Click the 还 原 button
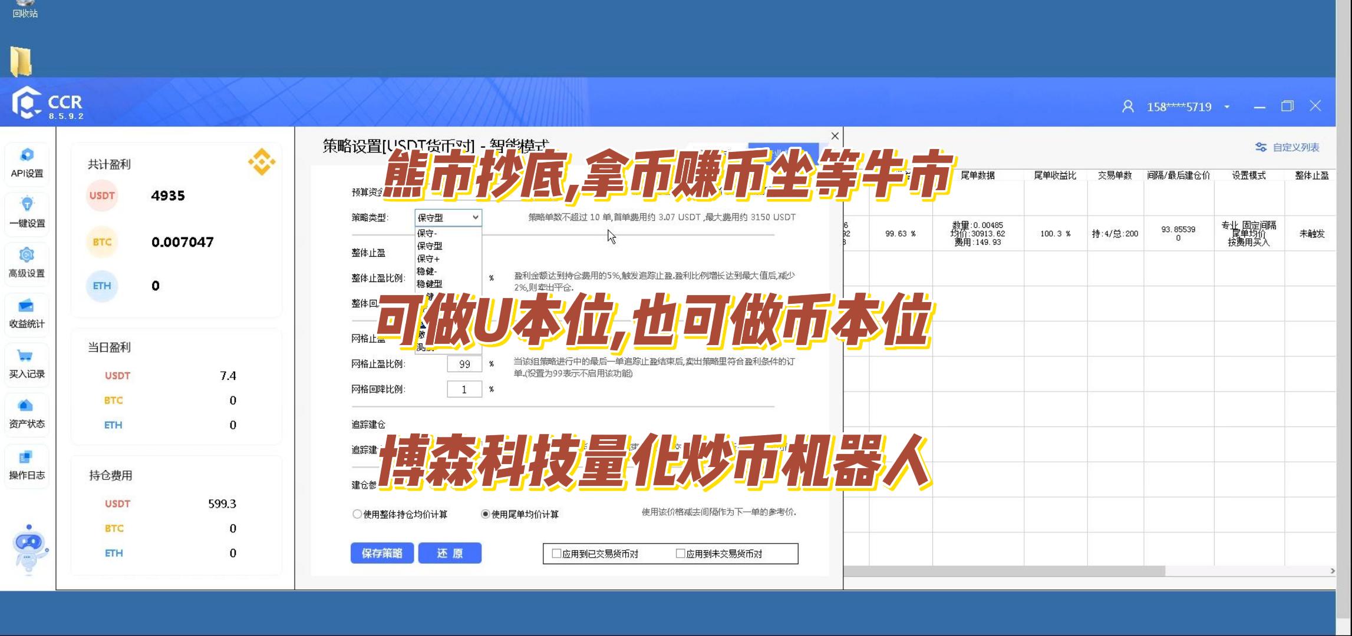 (x=450, y=553)
